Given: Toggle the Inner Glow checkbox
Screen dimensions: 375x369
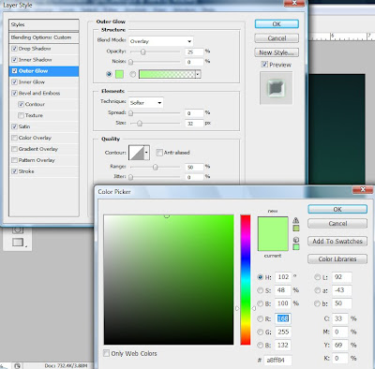Looking at the screenshot, I should click(14, 82).
